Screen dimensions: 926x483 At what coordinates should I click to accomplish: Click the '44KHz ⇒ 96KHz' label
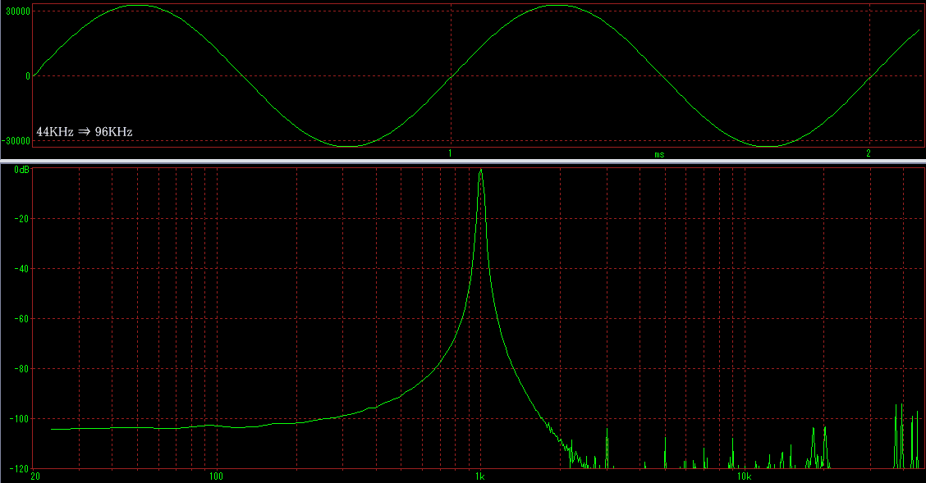pos(85,132)
